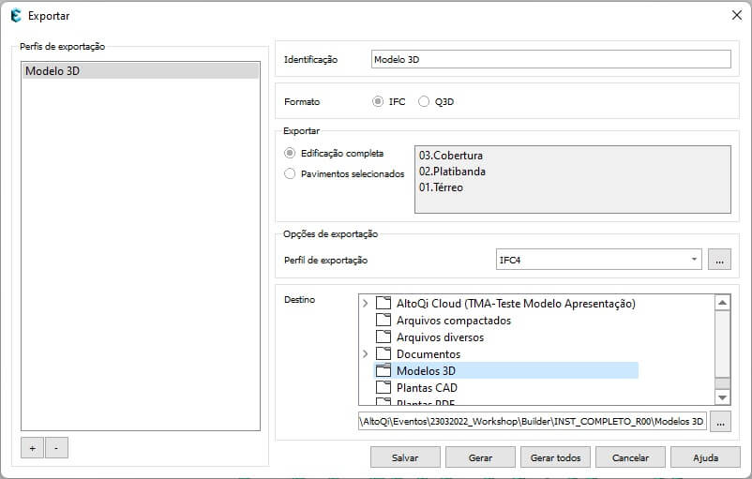Click the destination path text field
Image resolution: width=752 pixels, height=479 pixels.
pyautogui.click(x=532, y=422)
